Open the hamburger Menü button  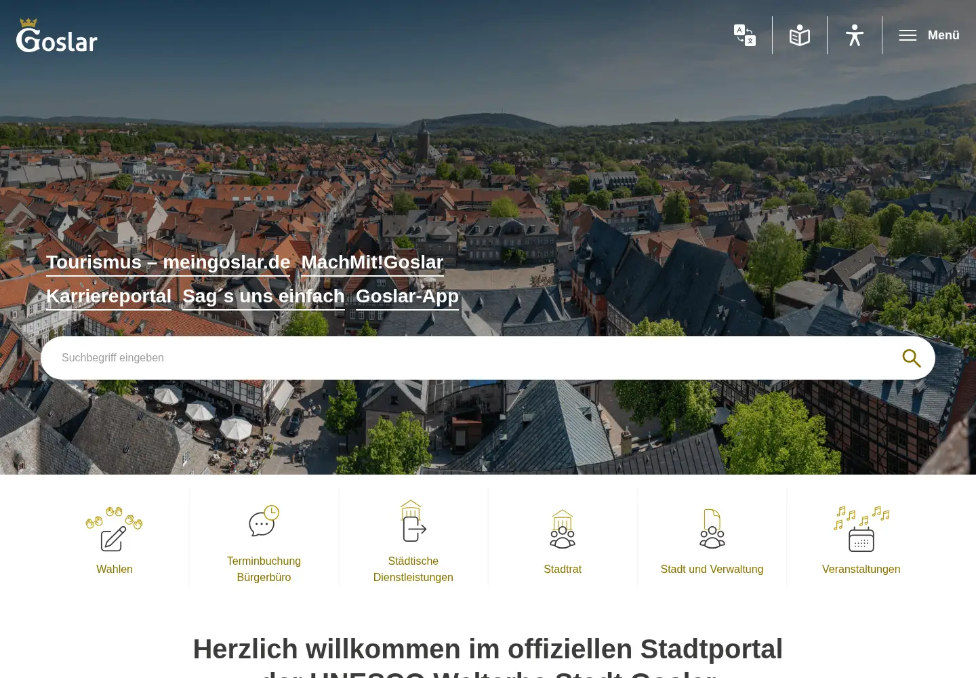[929, 35]
